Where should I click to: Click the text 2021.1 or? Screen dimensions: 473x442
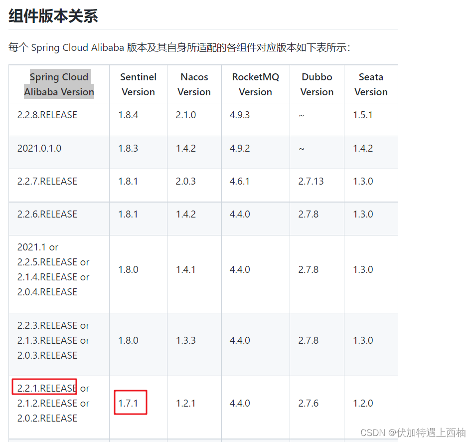tap(38, 247)
